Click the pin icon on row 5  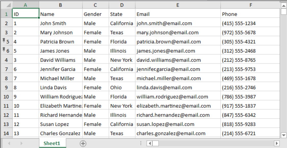click(x=4, y=40)
